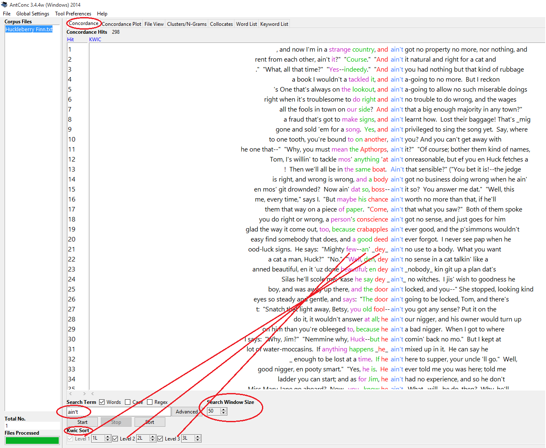
Task: Click the KWIC pane's left scroll arrow
Action: click(92, 393)
